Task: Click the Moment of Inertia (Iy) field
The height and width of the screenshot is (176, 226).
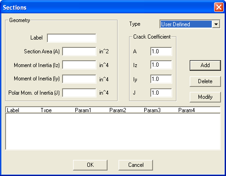Action: (79, 79)
